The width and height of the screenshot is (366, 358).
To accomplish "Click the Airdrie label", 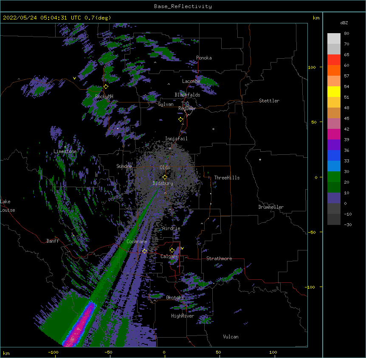I will [171, 228].
